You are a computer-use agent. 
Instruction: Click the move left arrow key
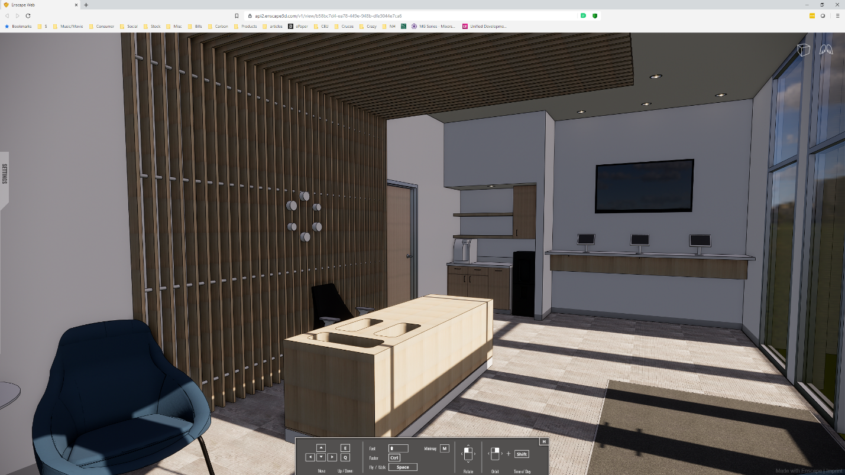click(310, 457)
